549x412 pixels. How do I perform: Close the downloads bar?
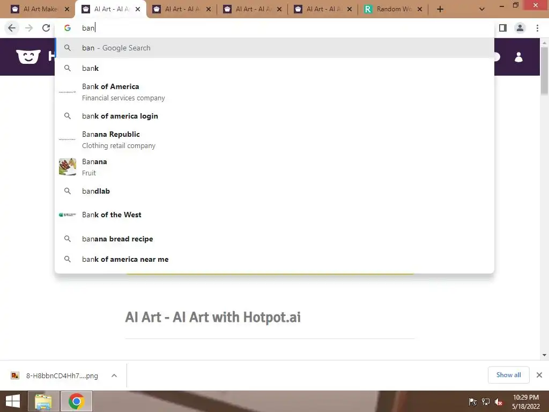(x=539, y=375)
